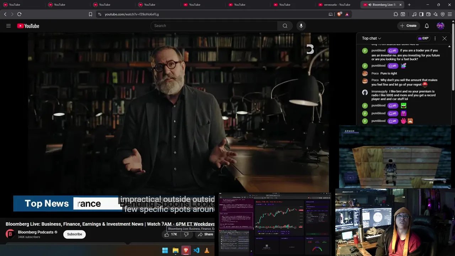Open the Bloomberg Podcasts channel name link
The height and width of the screenshot is (256, 455).
pyautogui.click(x=36, y=232)
